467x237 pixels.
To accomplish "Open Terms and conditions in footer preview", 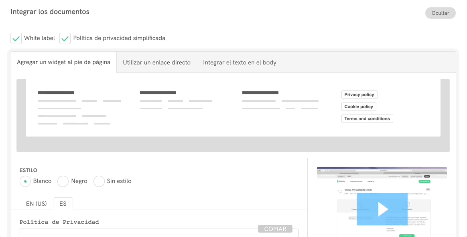I will [x=367, y=119].
